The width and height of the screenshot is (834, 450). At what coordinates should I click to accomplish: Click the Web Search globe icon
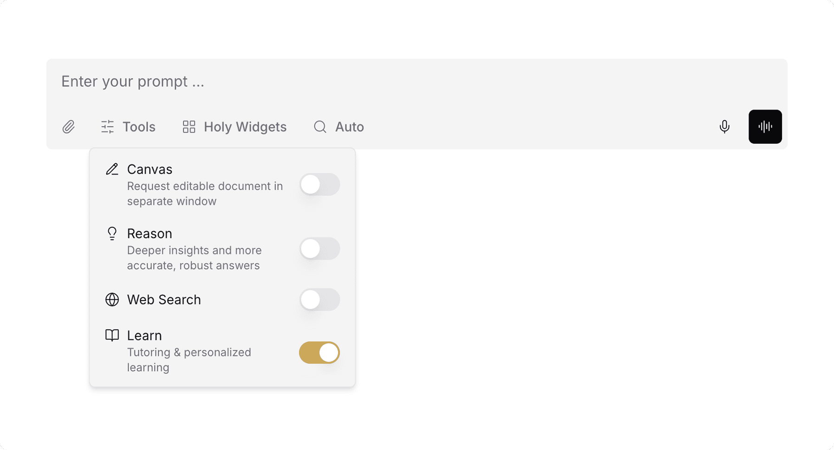point(112,300)
